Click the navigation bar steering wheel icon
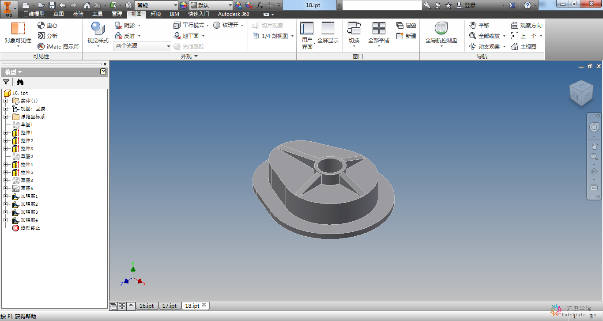The height and width of the screenshot is (321, 603). [x=594, y=127]
